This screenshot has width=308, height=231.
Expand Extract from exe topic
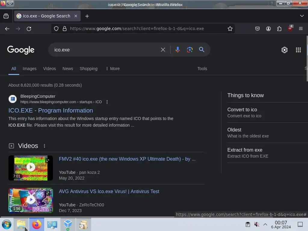(x=267, y=153)
